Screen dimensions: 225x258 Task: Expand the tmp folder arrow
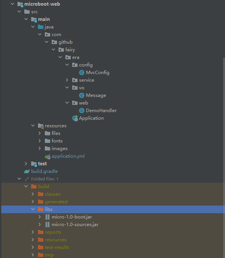click(x=33, y=255)
